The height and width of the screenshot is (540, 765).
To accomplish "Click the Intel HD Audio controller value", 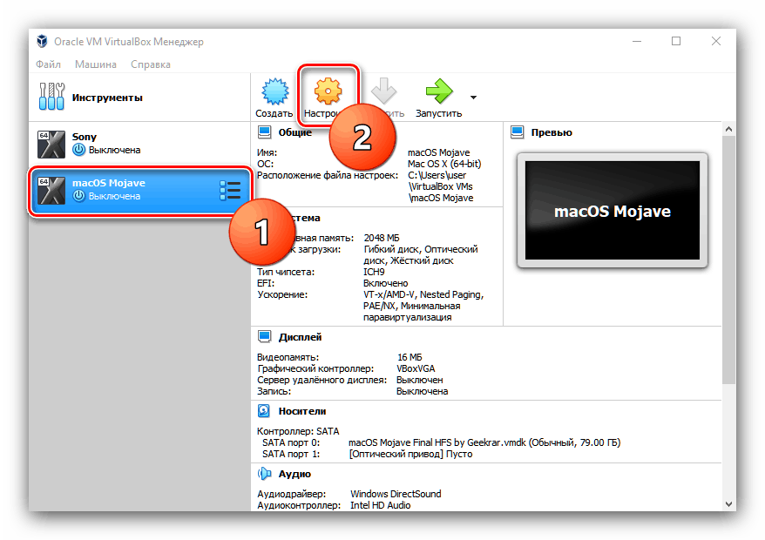I will point(381,505).
